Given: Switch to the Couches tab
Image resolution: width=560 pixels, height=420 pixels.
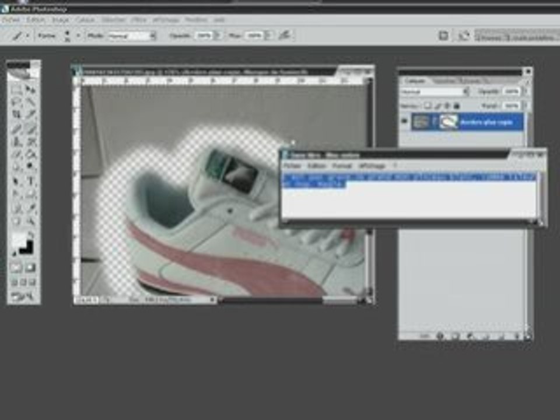Looking at the screenshot, I should tap(444, 81).
